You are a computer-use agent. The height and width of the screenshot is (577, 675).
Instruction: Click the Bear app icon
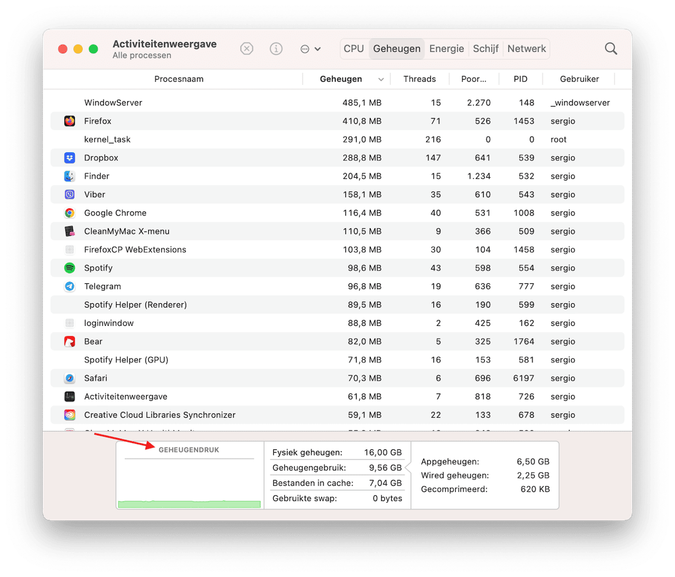(69, 341)
